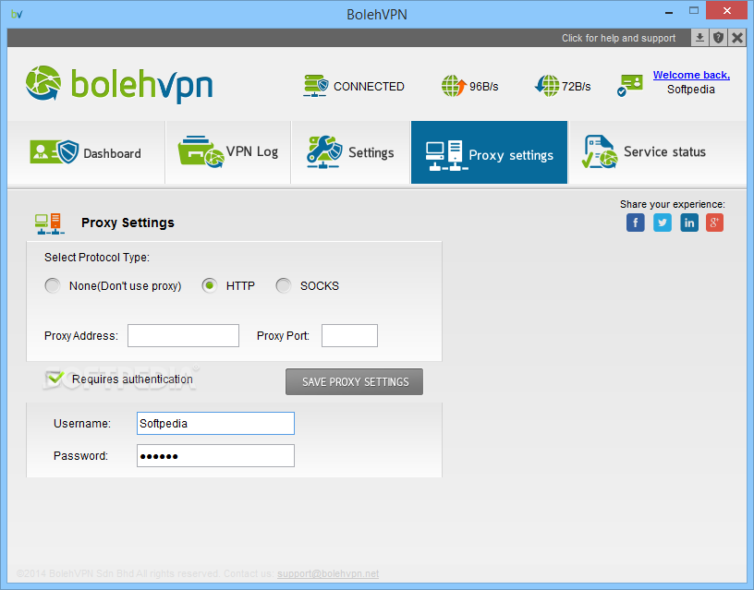Click the upload speed globe icon
The image size is (754, 590).
pyautogui.click(x=454, y=86)
